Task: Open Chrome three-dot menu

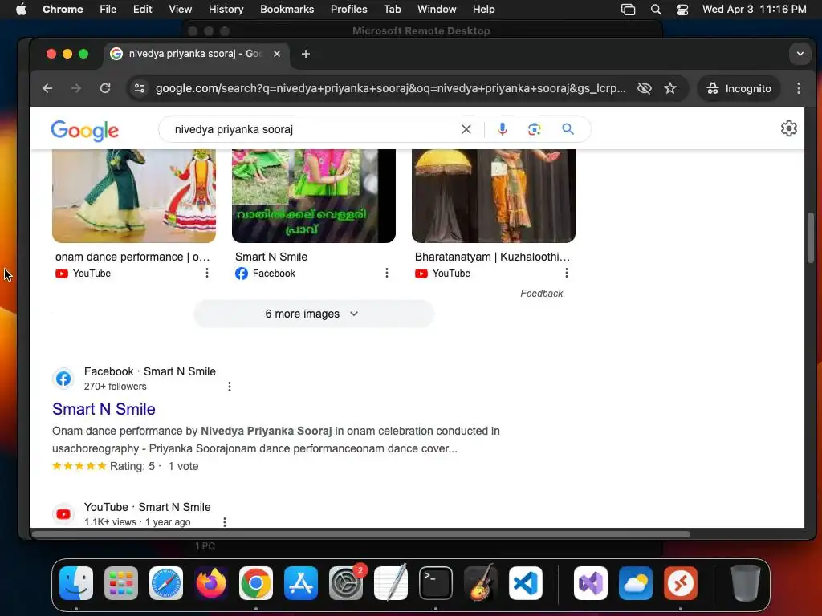Action: (799, 88)
